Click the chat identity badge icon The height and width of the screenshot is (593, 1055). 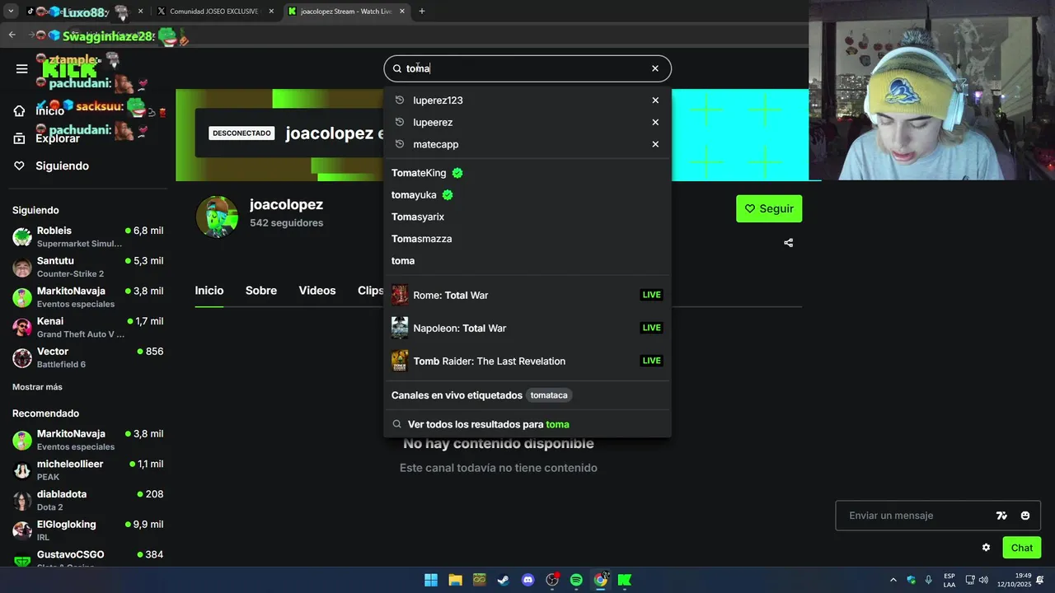tap(1001, 516)
